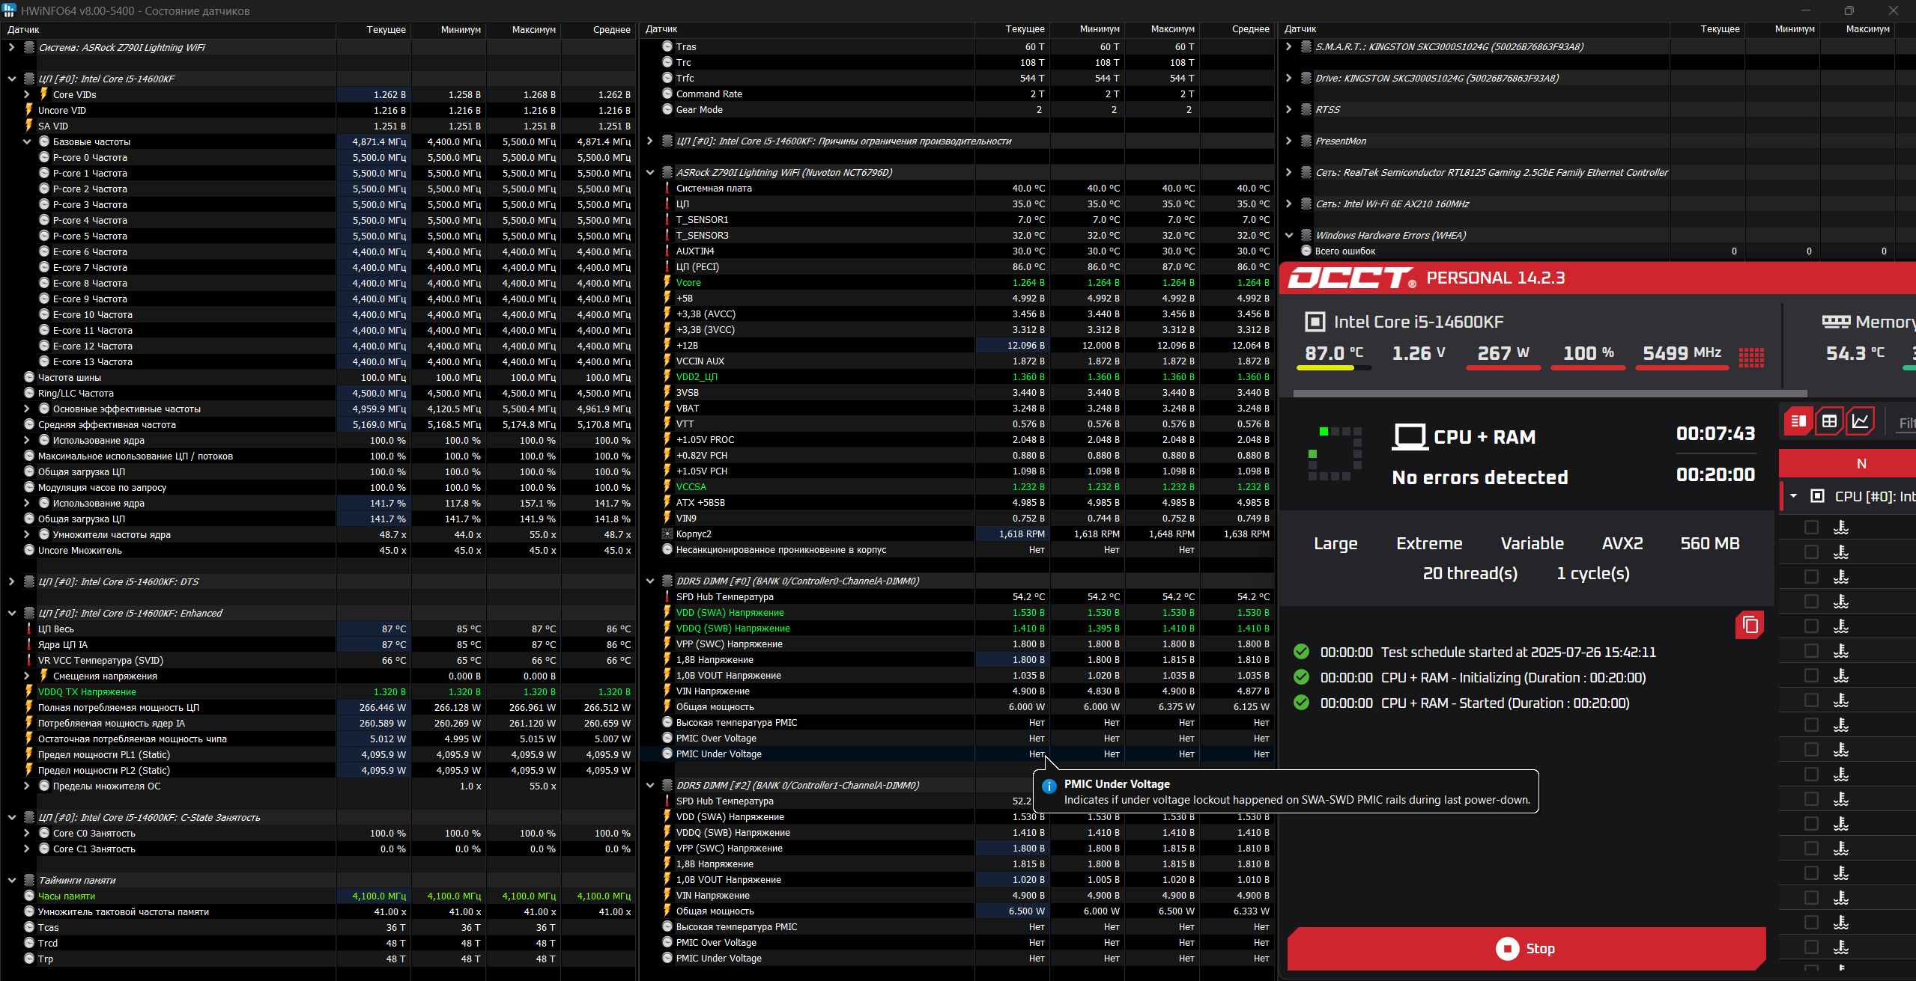Switch to the OCCT table view icon
The image size is (1916, 981).
[x=1829, y=421]
